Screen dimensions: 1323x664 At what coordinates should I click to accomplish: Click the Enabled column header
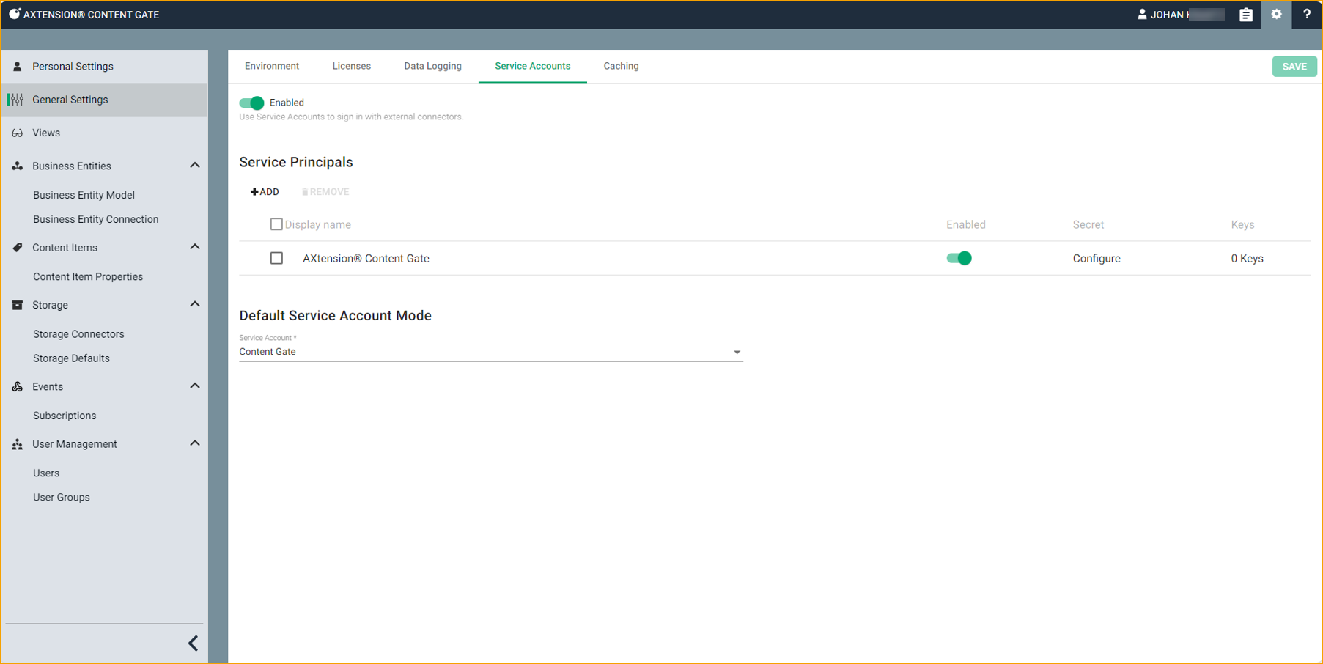click(965, 225)
